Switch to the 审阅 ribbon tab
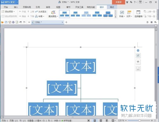This screenshot has height=122, width=159. pyautogui.click(x=48, y=7)
